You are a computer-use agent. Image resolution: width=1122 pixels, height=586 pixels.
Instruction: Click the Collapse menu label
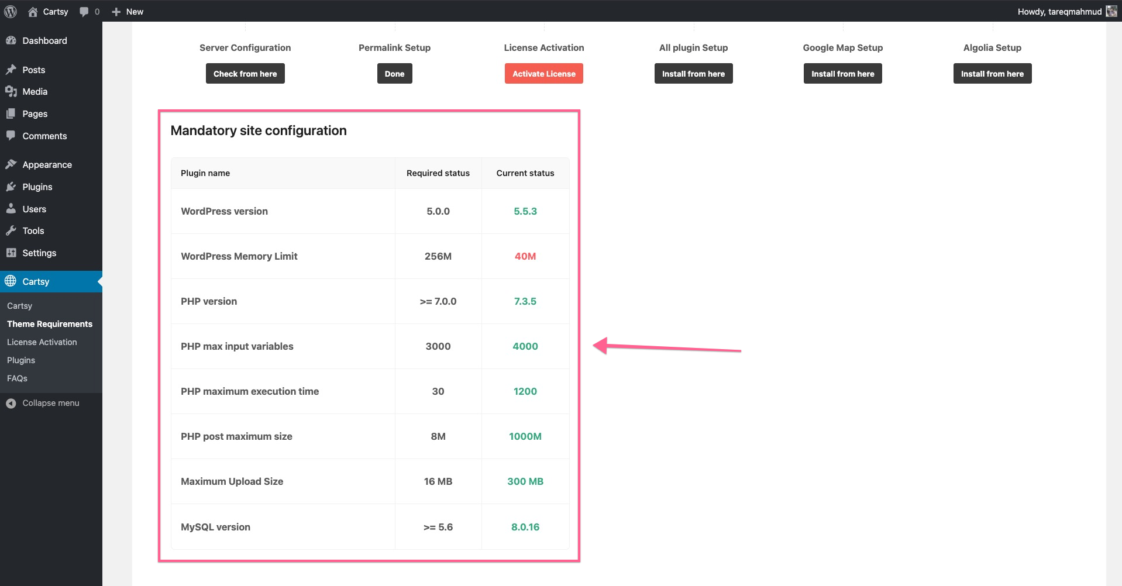click(51, 403)
